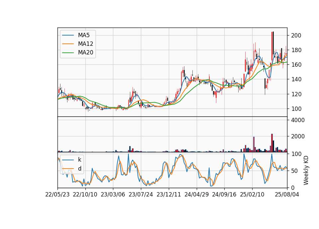Click the 23/03/06 date tick label

[113, 194]
